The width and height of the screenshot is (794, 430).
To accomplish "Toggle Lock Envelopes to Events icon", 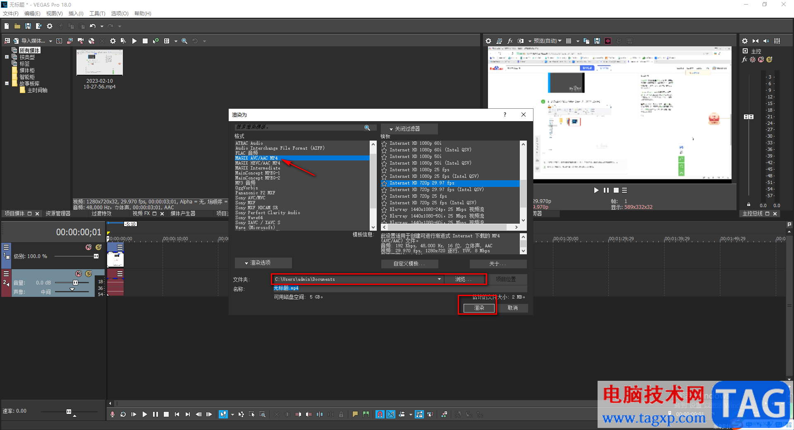I will [x=419, y=414].
